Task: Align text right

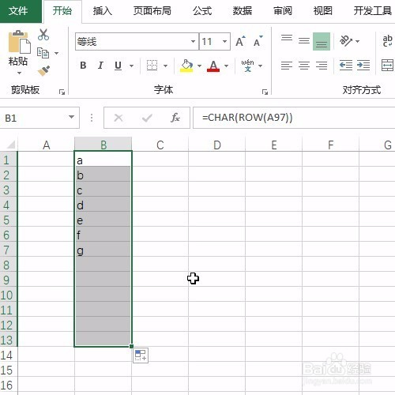Action: click(322, 66)
